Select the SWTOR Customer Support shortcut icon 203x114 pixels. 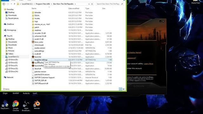33,78
